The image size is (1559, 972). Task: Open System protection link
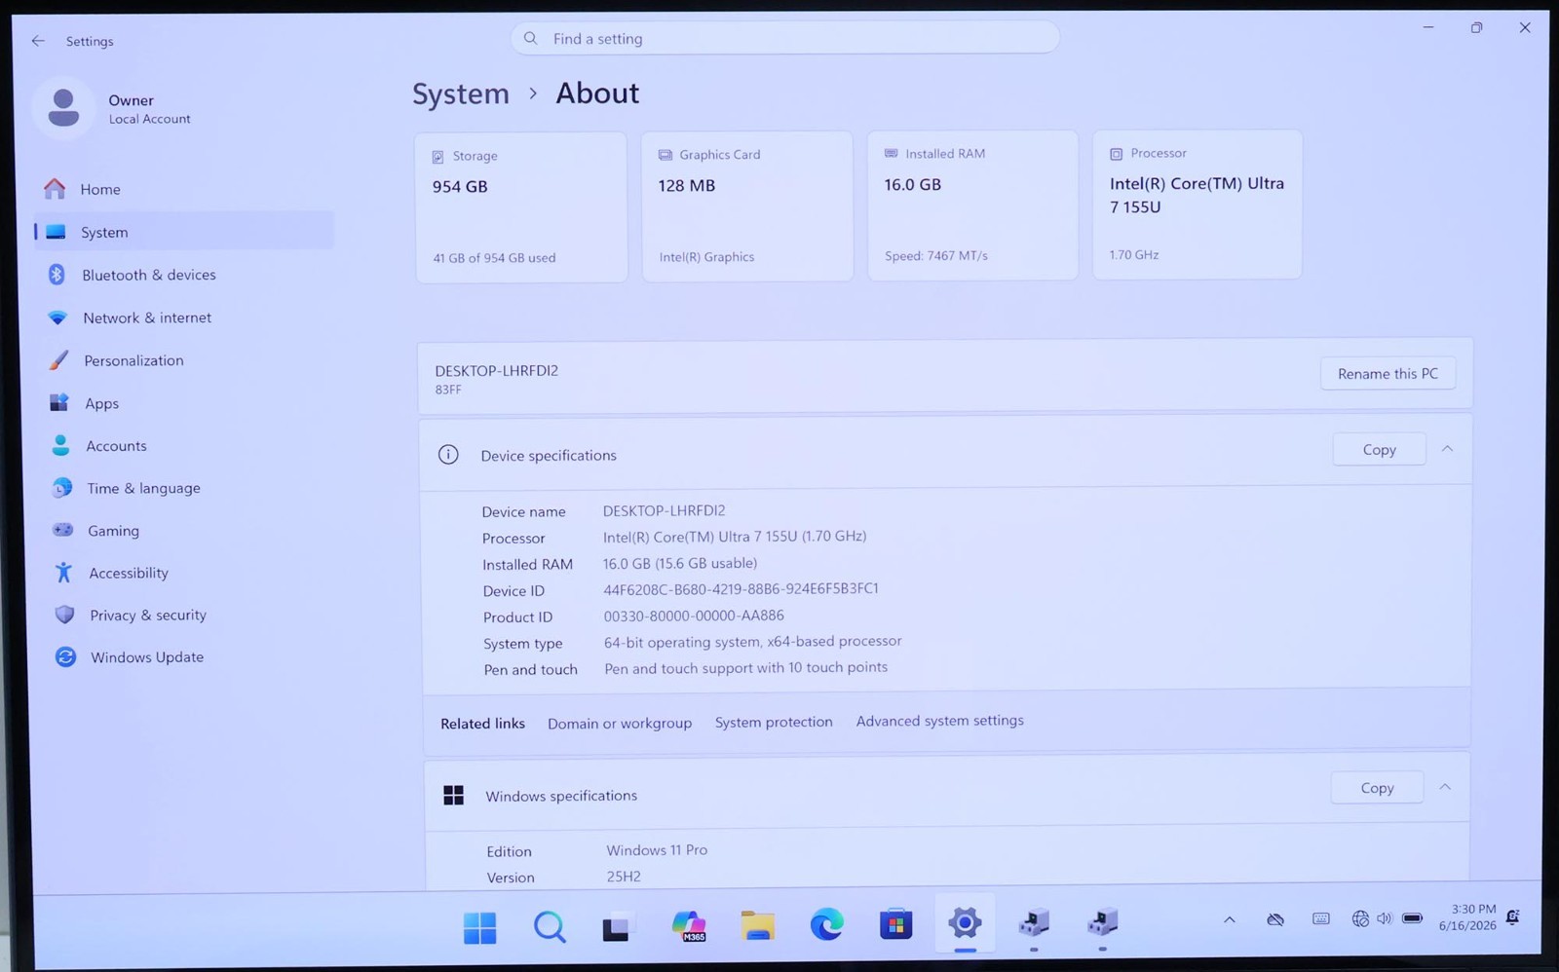pos(774,722)
